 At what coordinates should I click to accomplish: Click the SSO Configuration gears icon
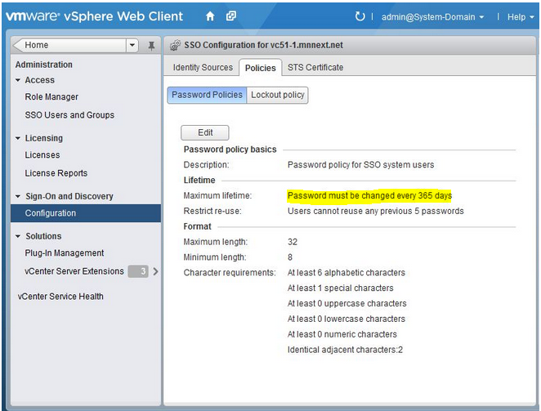coord(175,45)
